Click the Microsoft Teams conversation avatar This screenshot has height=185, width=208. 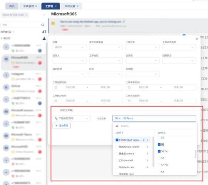pos(6,136)
